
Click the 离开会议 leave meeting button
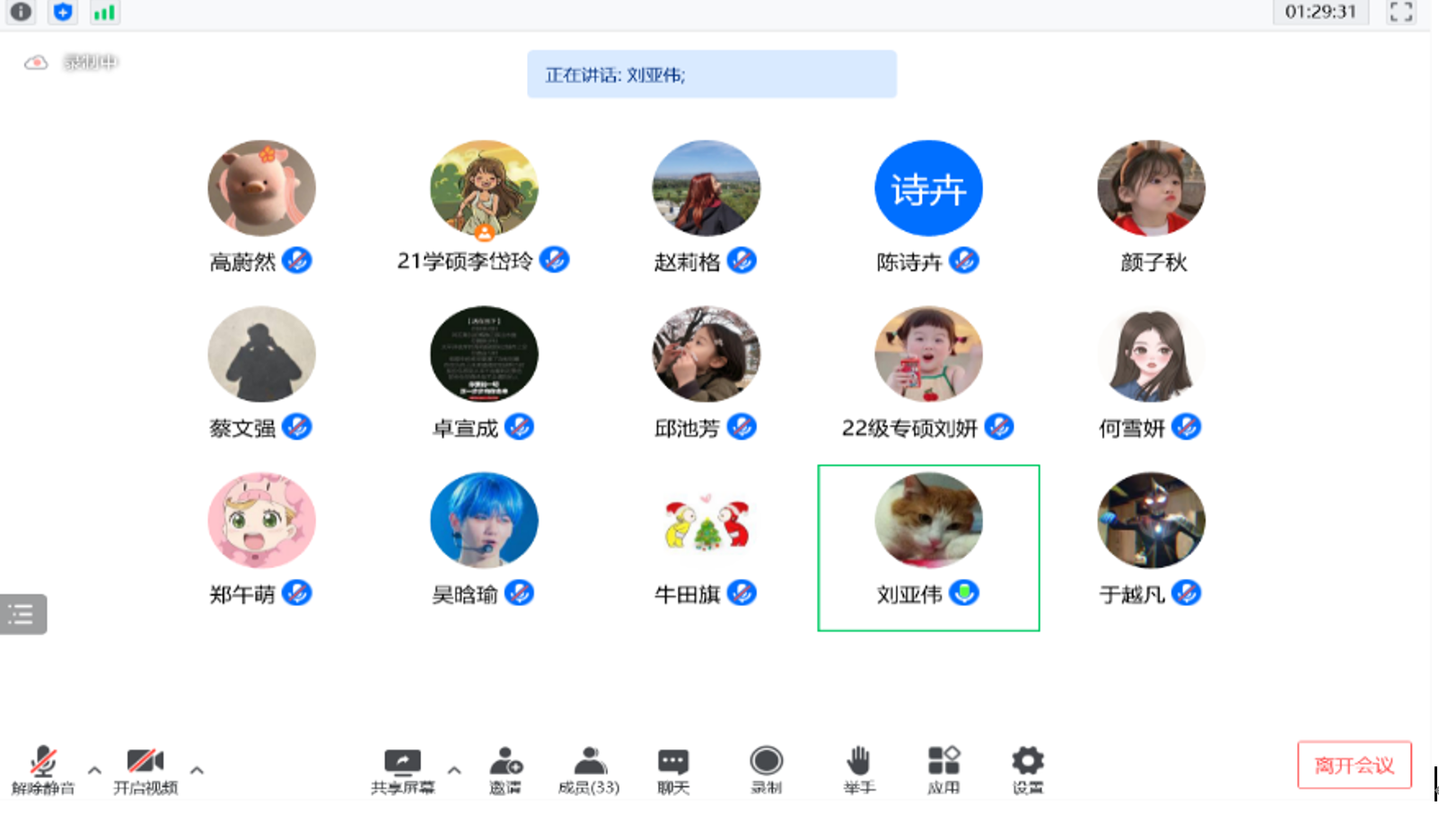[x=1354, y=765]
